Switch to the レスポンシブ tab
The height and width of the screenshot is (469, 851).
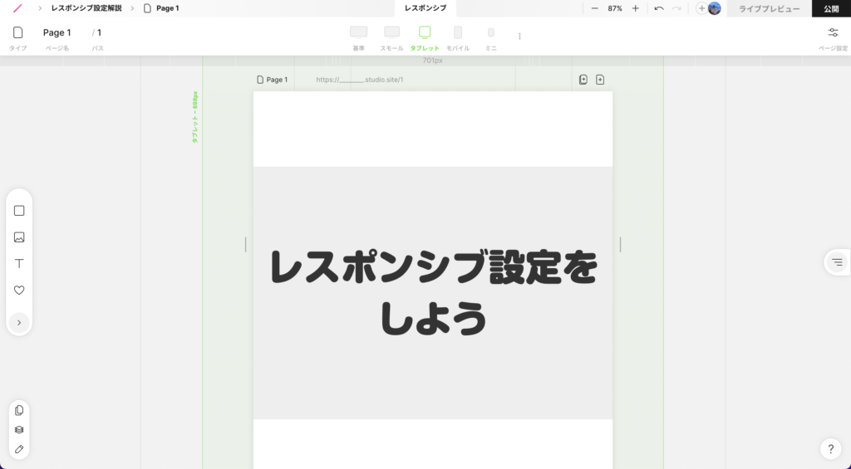pyautogui.click(x=425, y=8)
